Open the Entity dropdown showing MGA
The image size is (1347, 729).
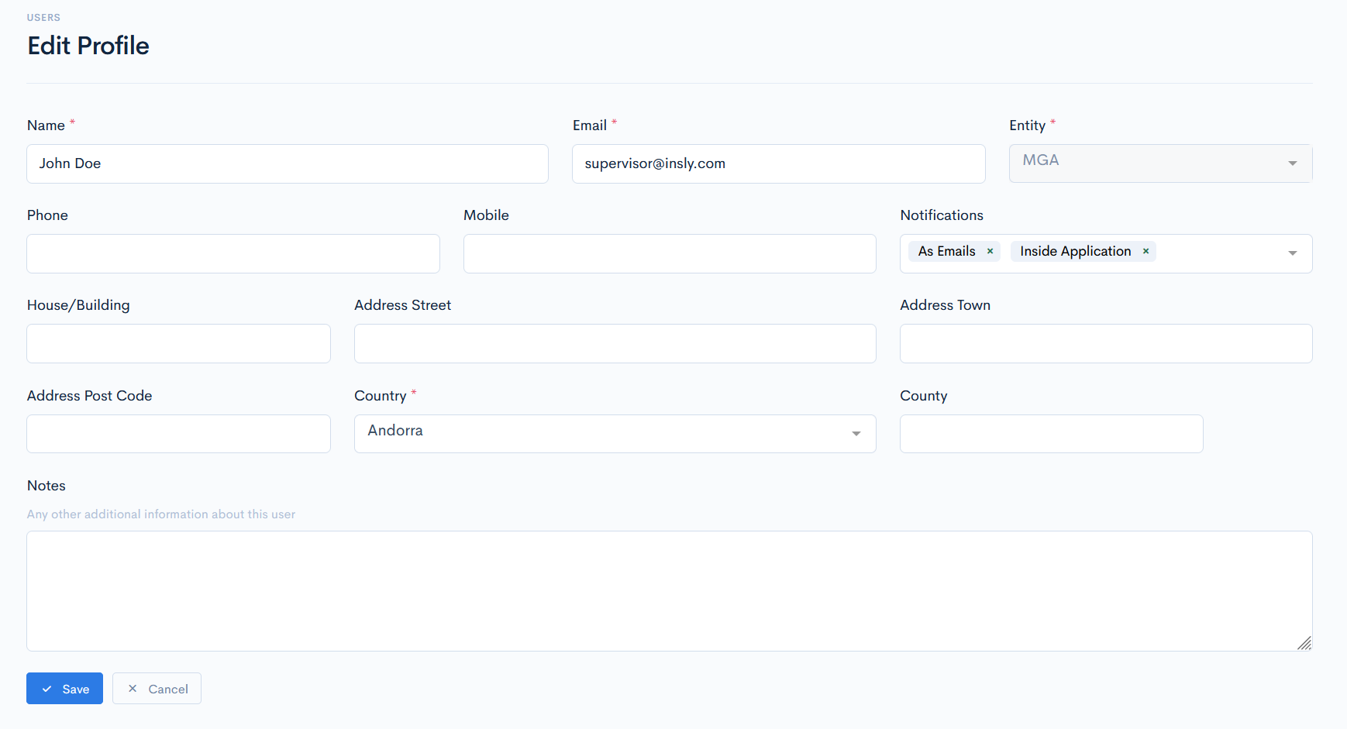[1159, 163]
